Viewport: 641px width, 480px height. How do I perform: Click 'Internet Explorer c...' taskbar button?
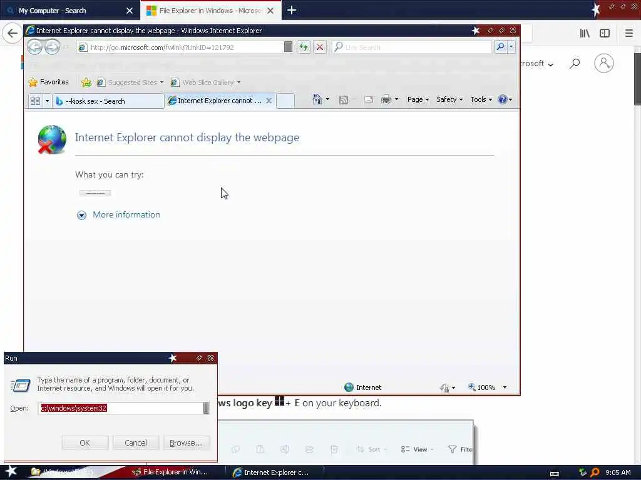tap(275, 472)
